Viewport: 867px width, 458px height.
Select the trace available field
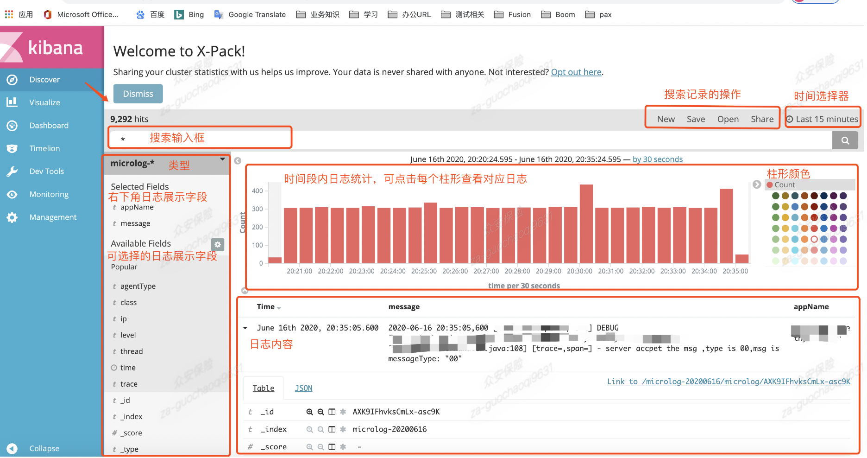(x=129, y=384)
